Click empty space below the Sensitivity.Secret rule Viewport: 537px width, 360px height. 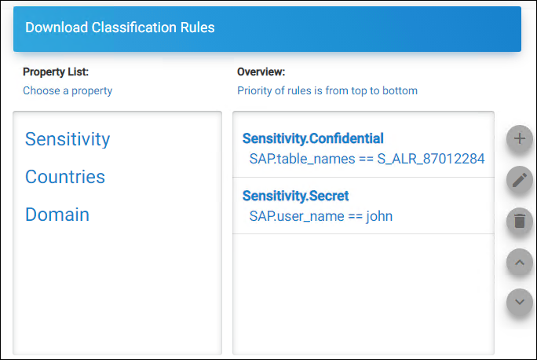point(363,294)
